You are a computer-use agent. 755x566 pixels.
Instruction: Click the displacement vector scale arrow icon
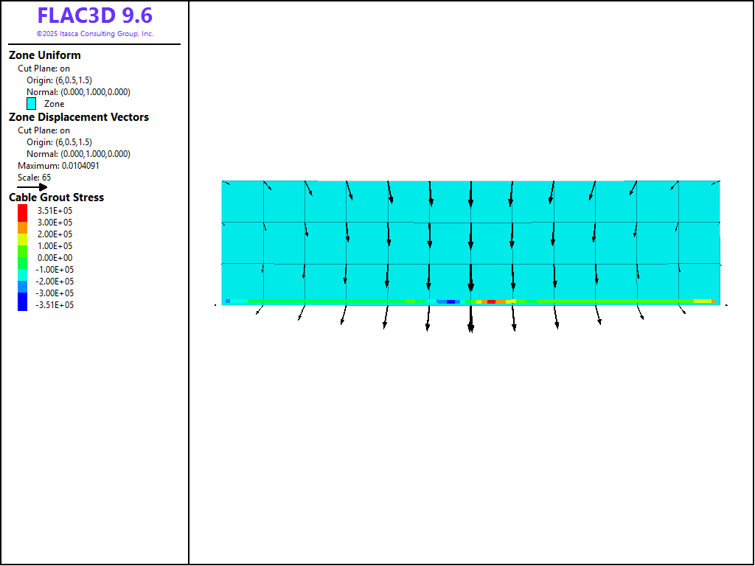pyautogui.click(x=32, y=187)
